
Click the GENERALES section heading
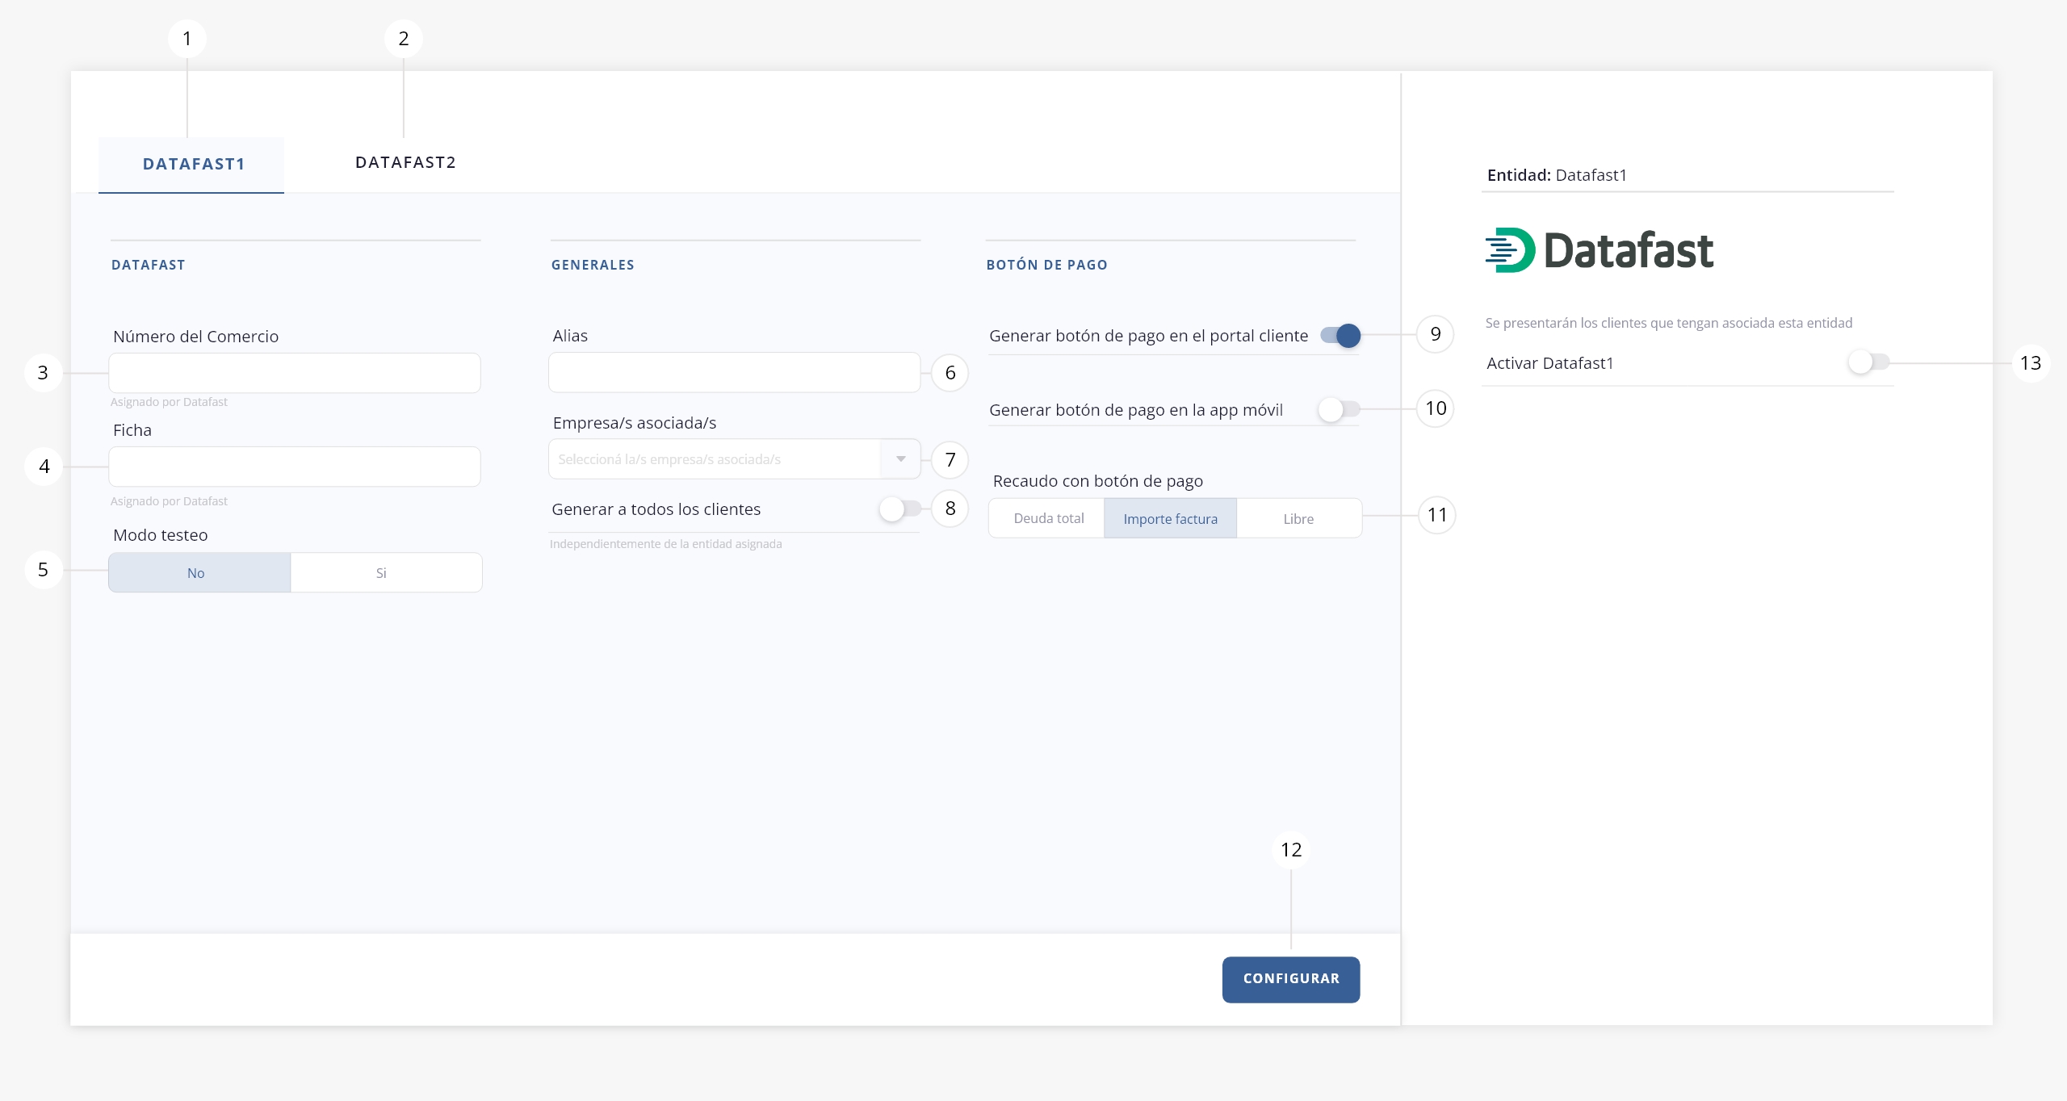pos(593,265)
